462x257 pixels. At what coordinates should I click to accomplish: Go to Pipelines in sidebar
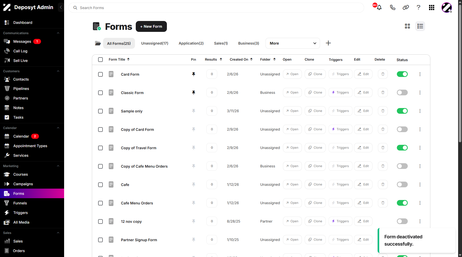21,89
